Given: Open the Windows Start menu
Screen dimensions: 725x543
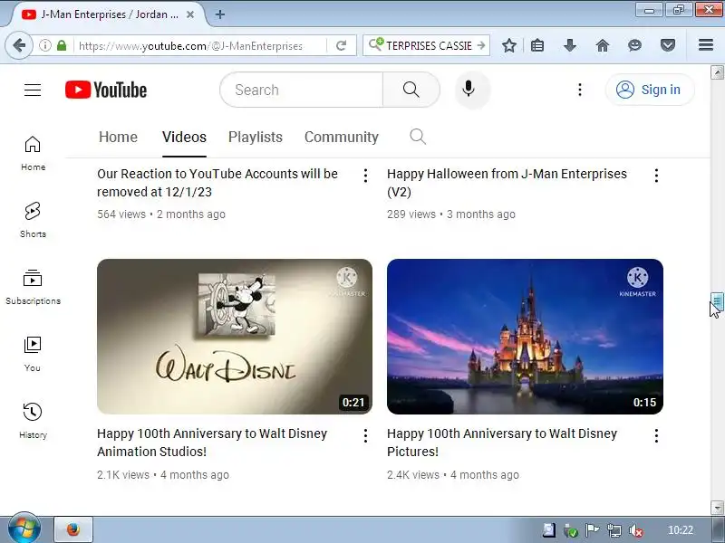Looking at the screenshot, I should coord(24,529).
